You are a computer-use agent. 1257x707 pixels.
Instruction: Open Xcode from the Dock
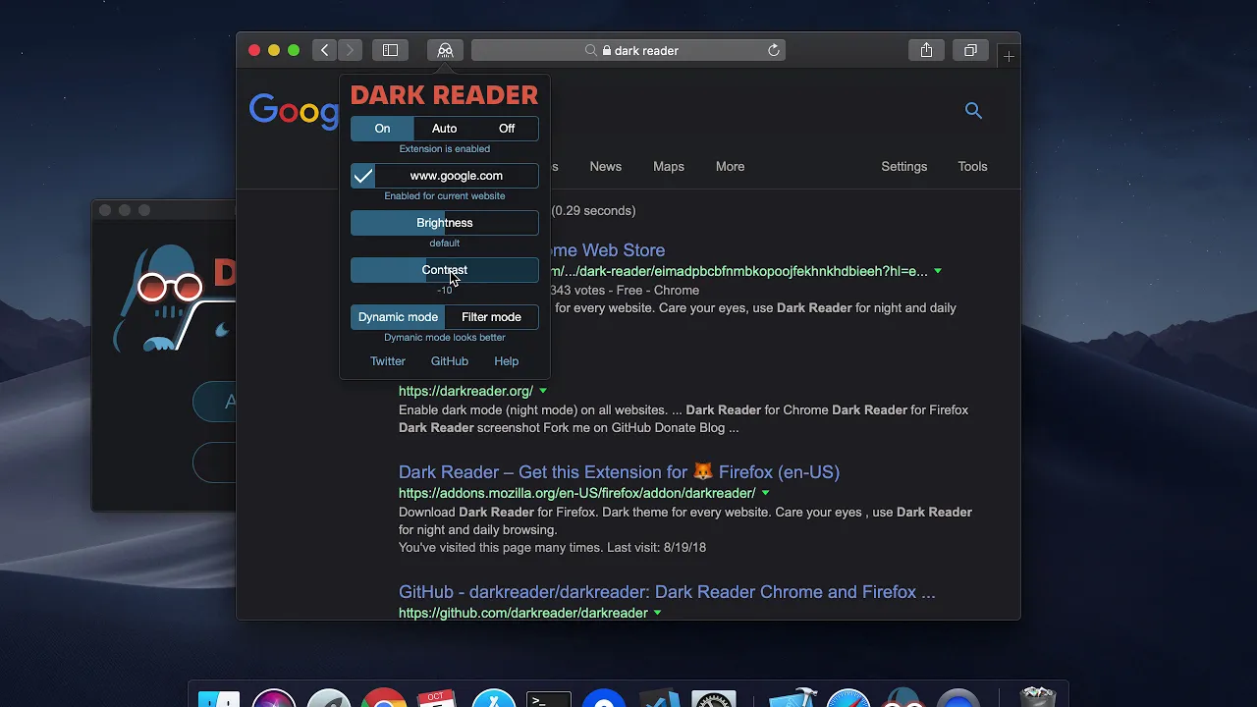pyautogui.click(x=792, y=697)
